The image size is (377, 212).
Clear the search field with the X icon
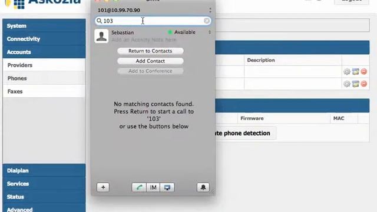207,21
